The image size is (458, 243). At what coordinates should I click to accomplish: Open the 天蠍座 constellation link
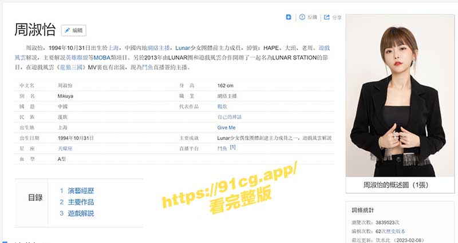point(65,149)
